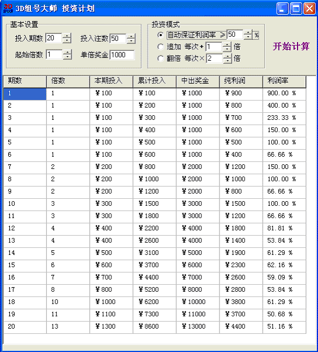Increase 起始倍数 with the up spinner arrow
This screenshot has height=352, width=318.
(x=67, y=52)
